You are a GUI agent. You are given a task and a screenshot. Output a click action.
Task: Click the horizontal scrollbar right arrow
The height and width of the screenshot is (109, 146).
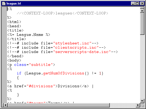click(x=138, y=105)
